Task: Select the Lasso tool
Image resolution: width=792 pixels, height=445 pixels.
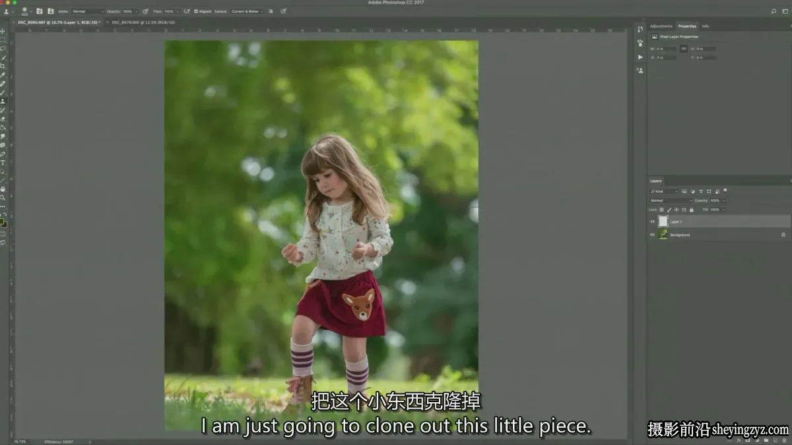Action: (3, 48)
